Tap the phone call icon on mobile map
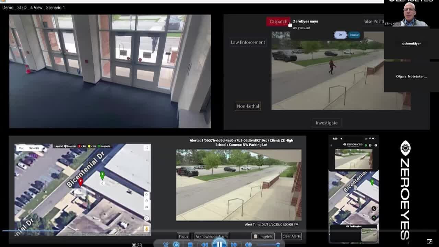439x247 pixels. (373, 208)
